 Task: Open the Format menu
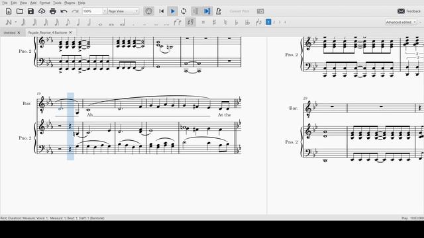(44, 3)
